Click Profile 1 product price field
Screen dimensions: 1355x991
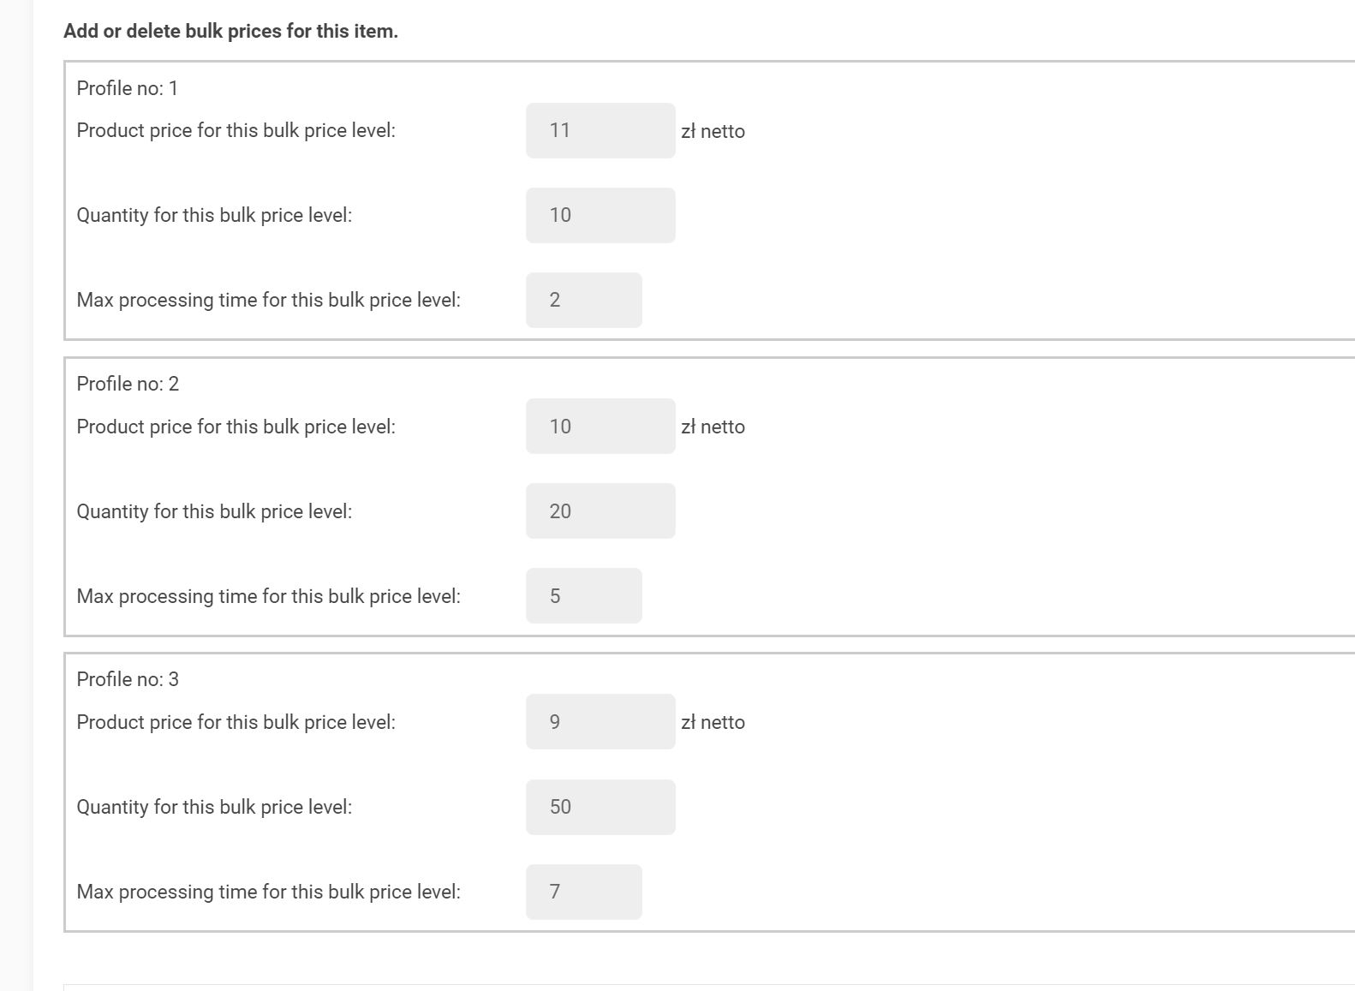point(600,130)
